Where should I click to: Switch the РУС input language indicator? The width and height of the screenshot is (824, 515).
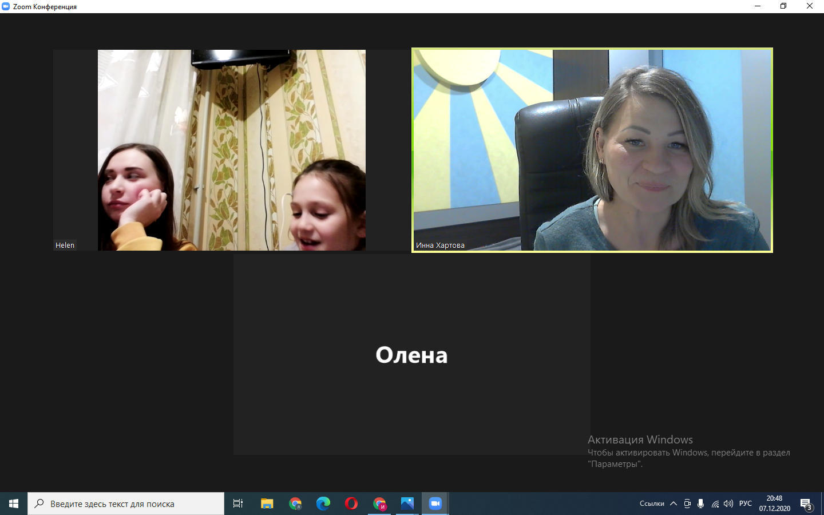pos(746,504)
